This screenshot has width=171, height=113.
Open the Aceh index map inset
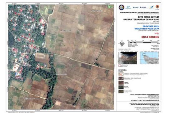pos(150,58)
